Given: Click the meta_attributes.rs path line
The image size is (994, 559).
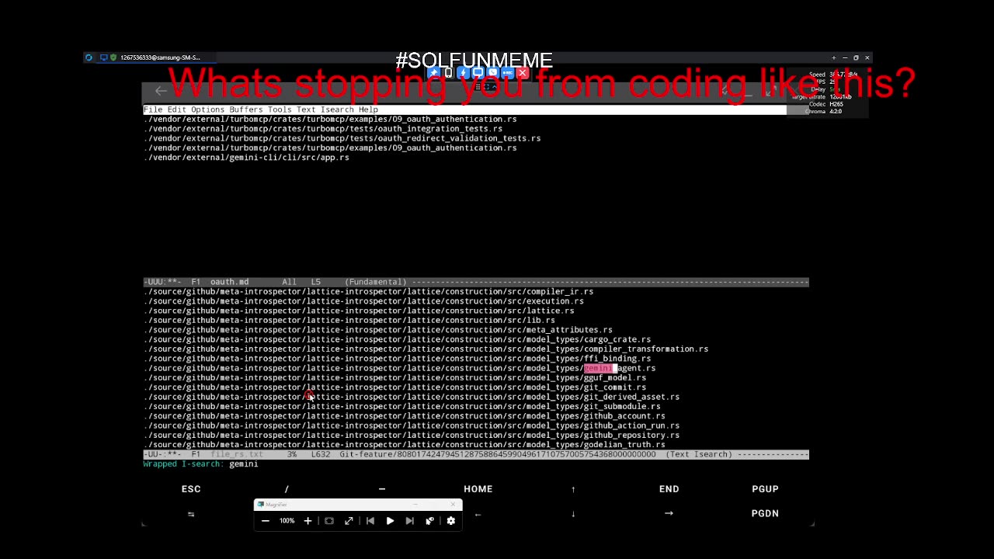Looking at the screenshot, I should coord(378,330).
